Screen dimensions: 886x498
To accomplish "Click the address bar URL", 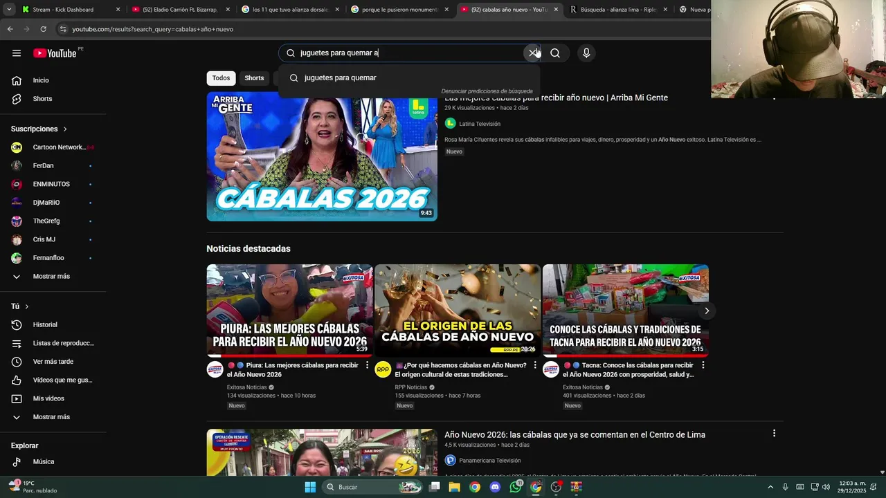I will [152, 29].
